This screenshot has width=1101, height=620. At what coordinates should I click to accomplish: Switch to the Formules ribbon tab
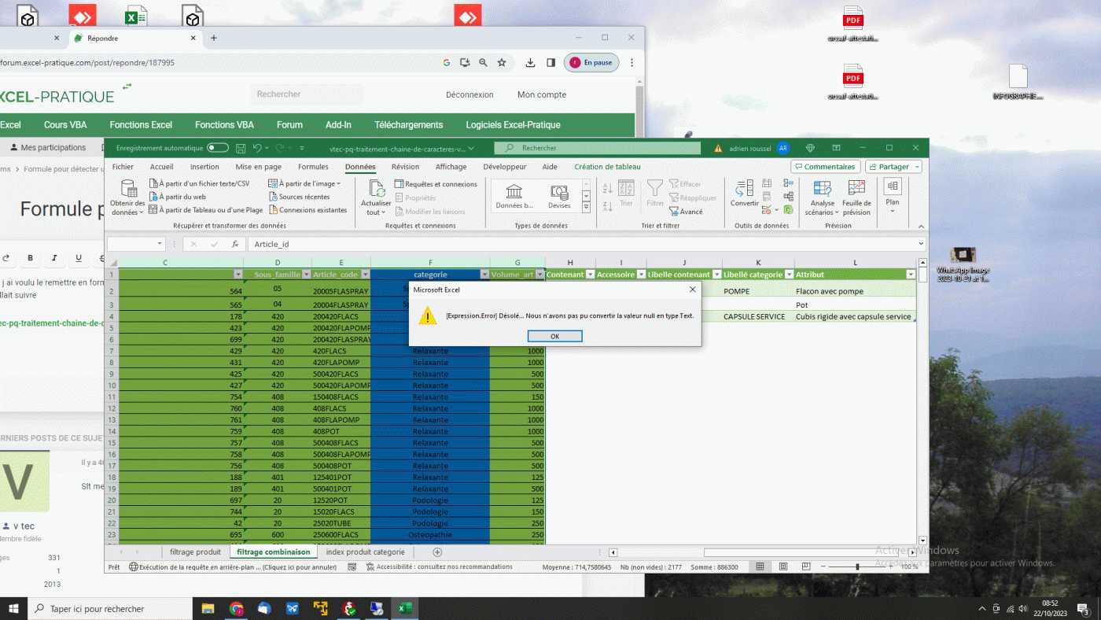(x=313, y=167)
